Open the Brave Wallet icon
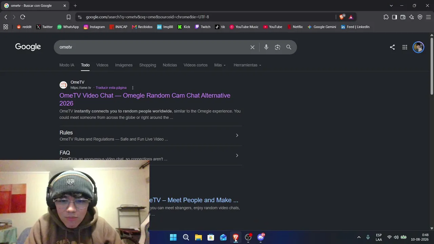Image resolution: width=434 pixels, height=244 pixels. [403, 17]
